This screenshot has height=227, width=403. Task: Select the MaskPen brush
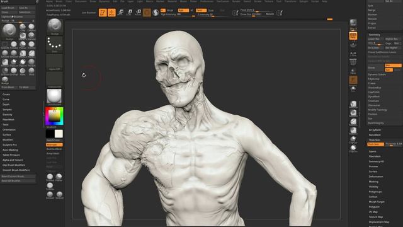click(23, 36)
